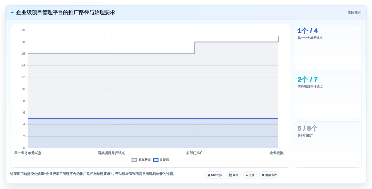372x189 pixels.
Task: Click the chart description sentence below the chart
Action: coord(93,174)
